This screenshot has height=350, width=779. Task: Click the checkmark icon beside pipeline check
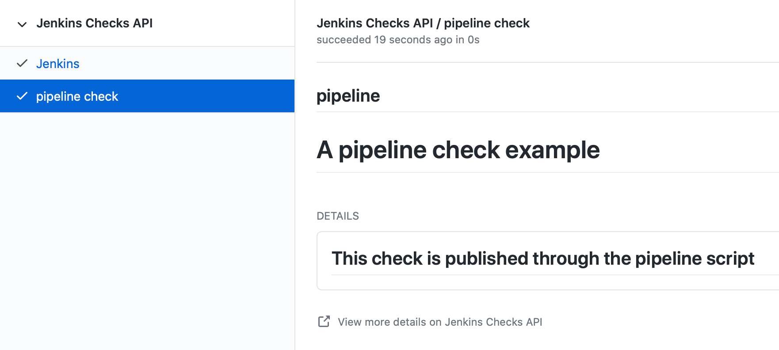[22, 96]
